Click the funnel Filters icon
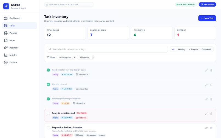This screenshot has width=221, height=138. tap(48, 57)
